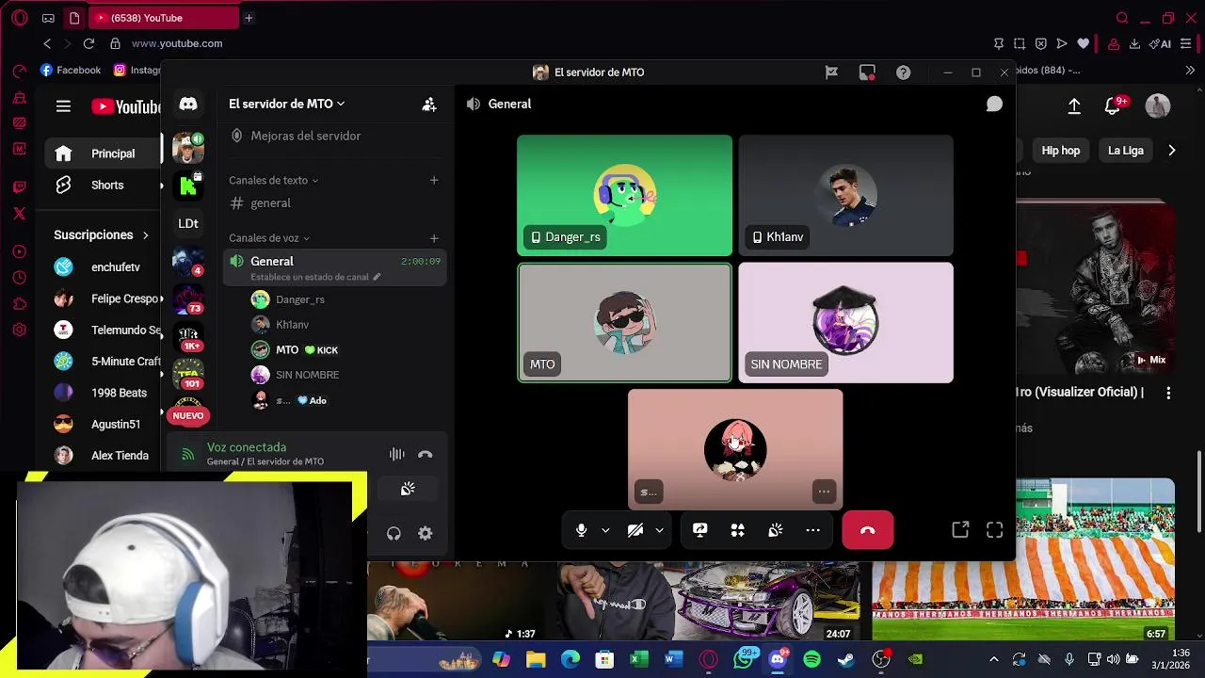
Task: Invite people to El servidor de MTO
Action: click(x=429, y=105)
